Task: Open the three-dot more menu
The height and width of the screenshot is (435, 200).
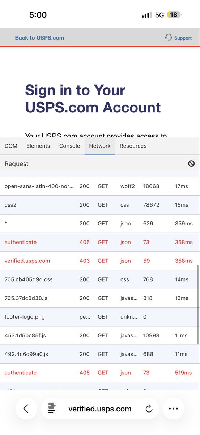Action: [173, 409]
